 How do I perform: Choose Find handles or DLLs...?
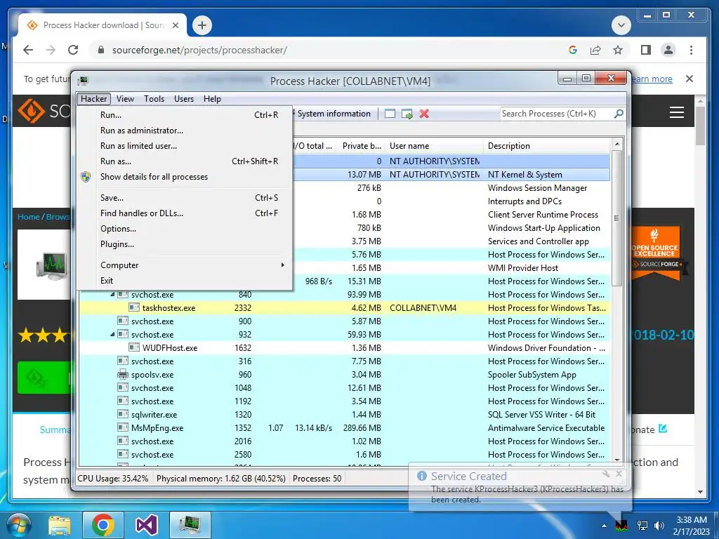click(x=185, y=213)
